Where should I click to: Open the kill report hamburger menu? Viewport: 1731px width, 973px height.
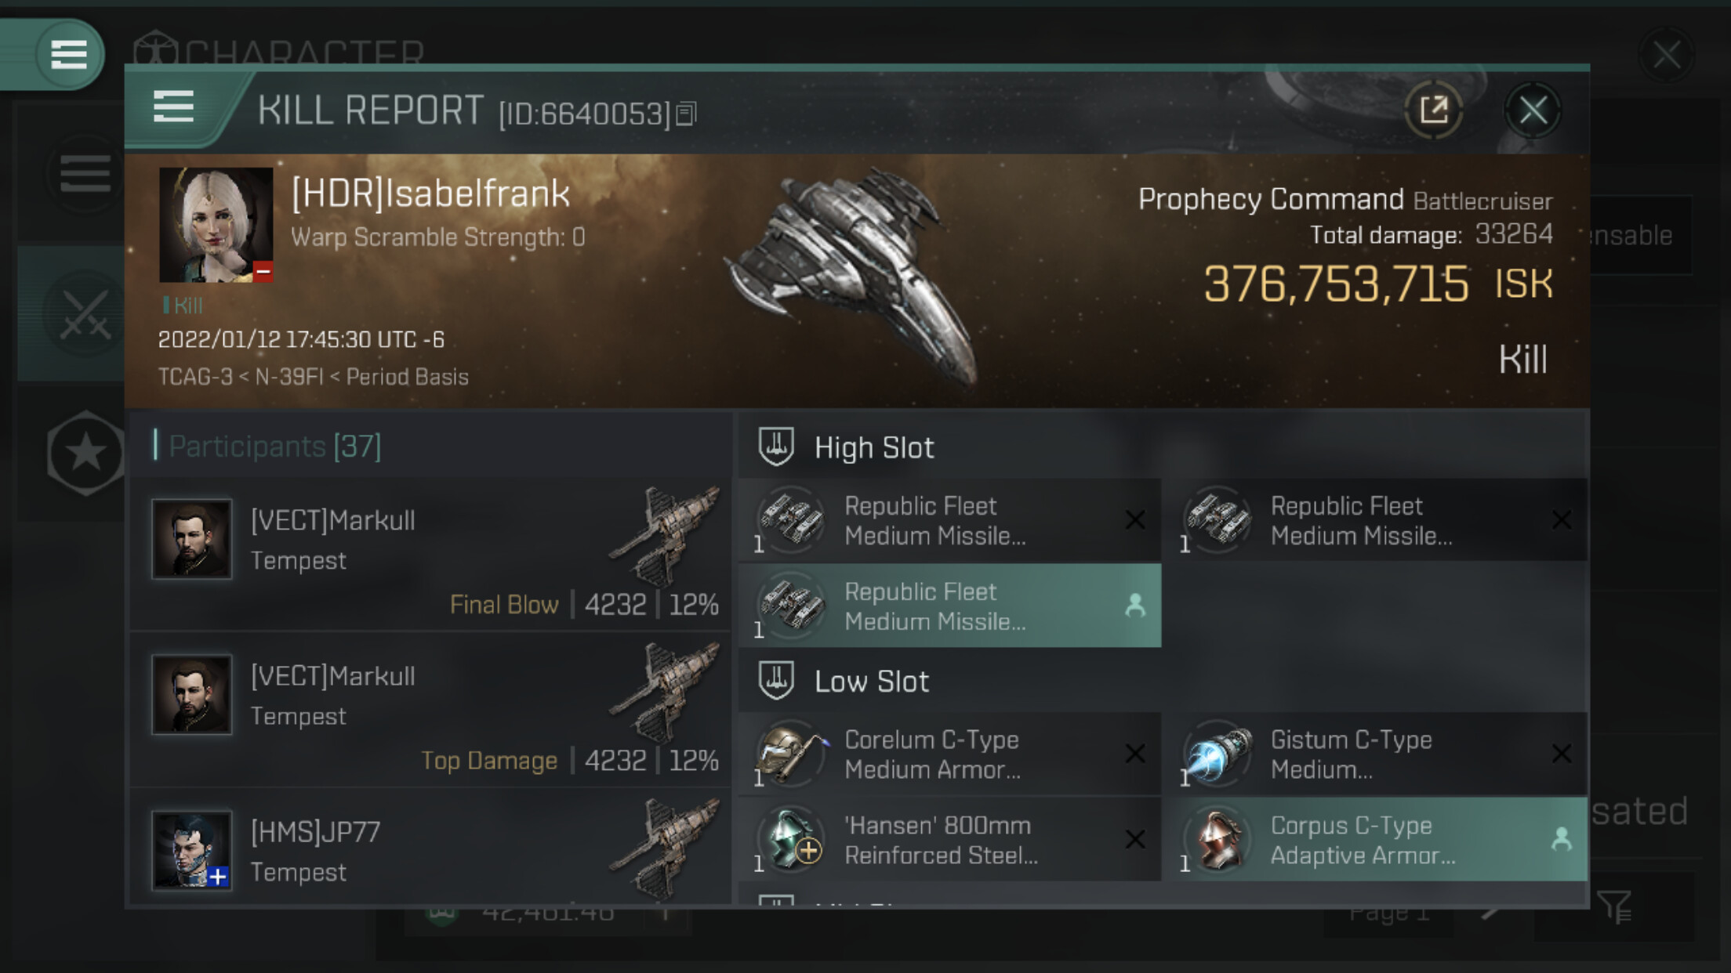(x=173, y=107)
